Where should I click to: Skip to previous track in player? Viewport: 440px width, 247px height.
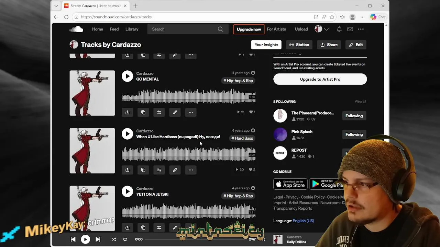[x=73, y=239]
